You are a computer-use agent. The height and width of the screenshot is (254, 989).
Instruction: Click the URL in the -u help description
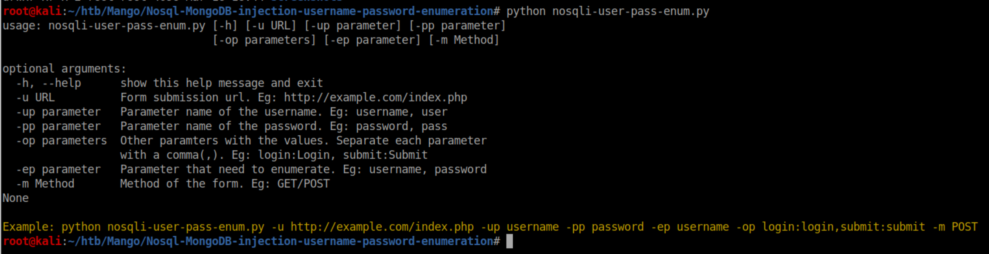[375, 98]
